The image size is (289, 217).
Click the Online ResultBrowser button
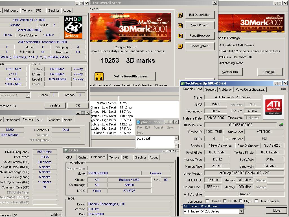click(x=131, y=76)
